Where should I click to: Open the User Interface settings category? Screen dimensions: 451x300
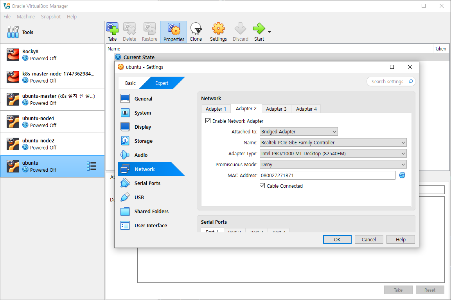(151, 226)
